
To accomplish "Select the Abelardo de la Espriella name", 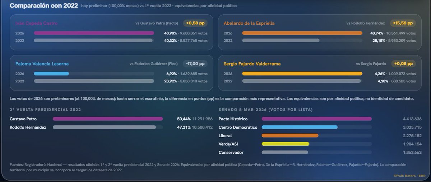I will pos(249,23).
